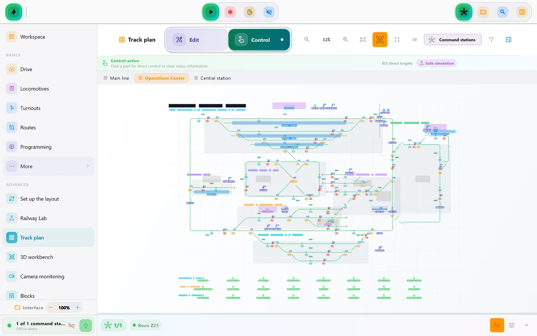The width and height of the screenshot is (537, 336).
Task: Go to Drive in the sidebar
Action: (48, 69)
